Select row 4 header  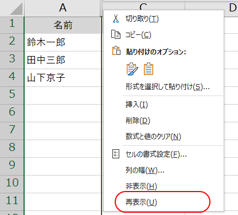[x=12, y=78]
